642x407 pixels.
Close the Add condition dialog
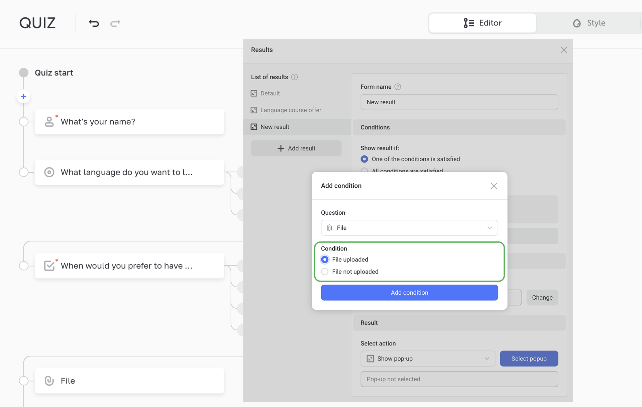494,186
